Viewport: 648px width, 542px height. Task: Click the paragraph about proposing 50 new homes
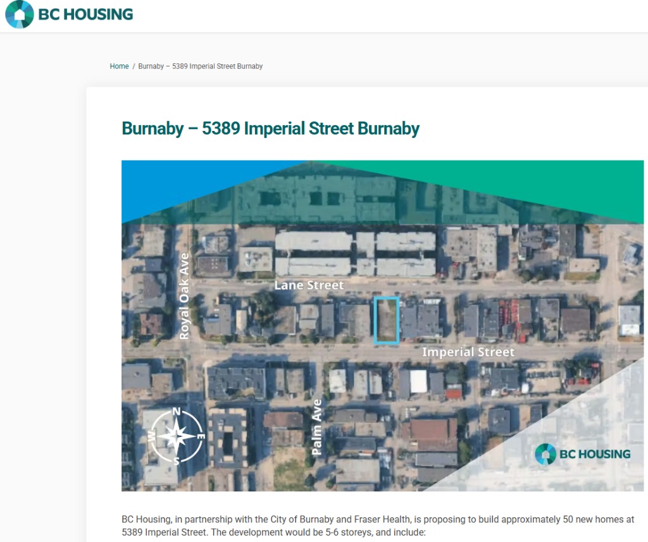tap(378, 526)
